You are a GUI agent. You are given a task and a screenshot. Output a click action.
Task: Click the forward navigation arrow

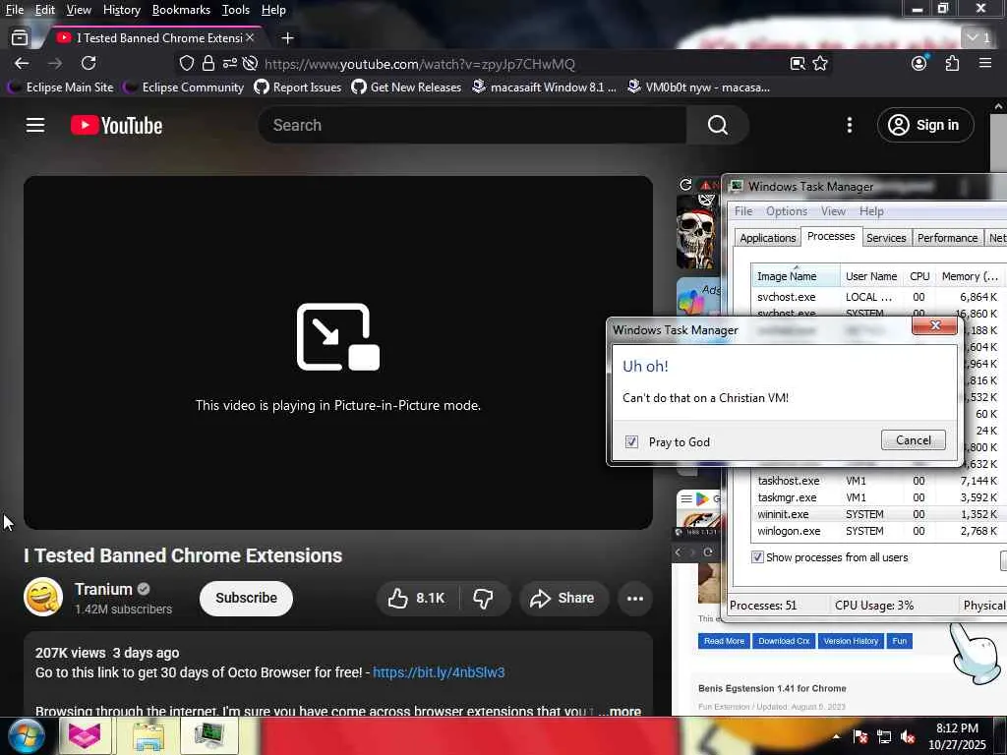(55, 63)
